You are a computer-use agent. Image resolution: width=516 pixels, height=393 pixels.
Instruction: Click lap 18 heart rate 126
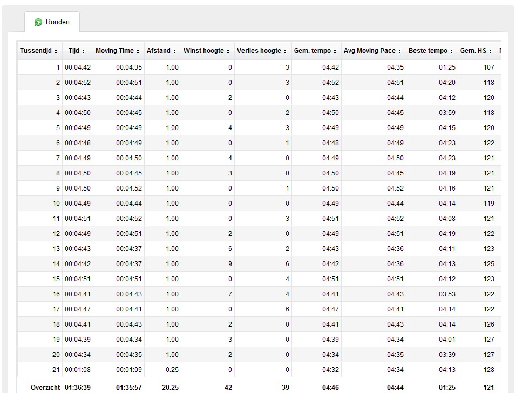point(488,325)
